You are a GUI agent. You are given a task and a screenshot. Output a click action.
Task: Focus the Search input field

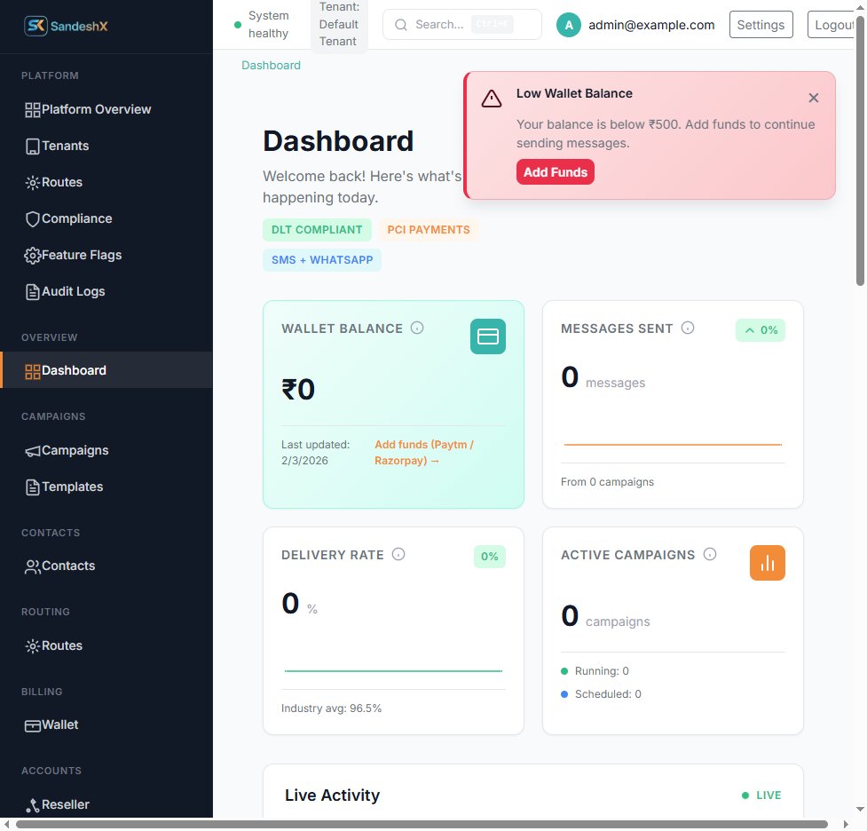(462, 25)
